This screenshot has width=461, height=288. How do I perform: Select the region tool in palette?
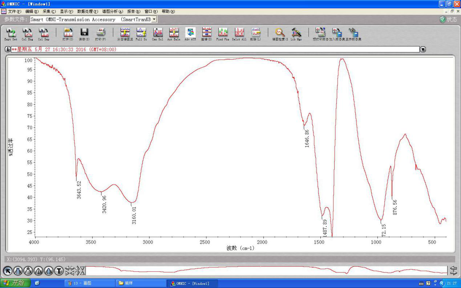(x=18, y=271)
